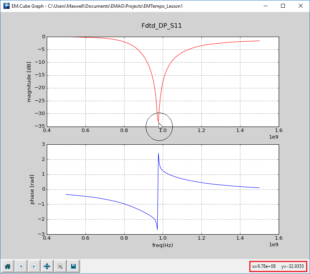Click the blue phase curve peak

point(158,154)
